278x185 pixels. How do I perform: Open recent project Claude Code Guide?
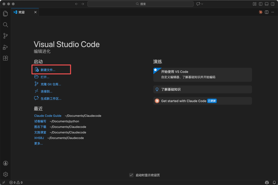48,116
